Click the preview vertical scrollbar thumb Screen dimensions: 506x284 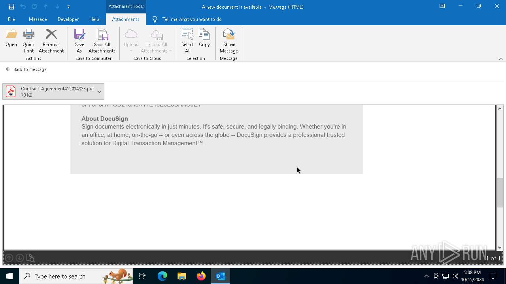500,192
